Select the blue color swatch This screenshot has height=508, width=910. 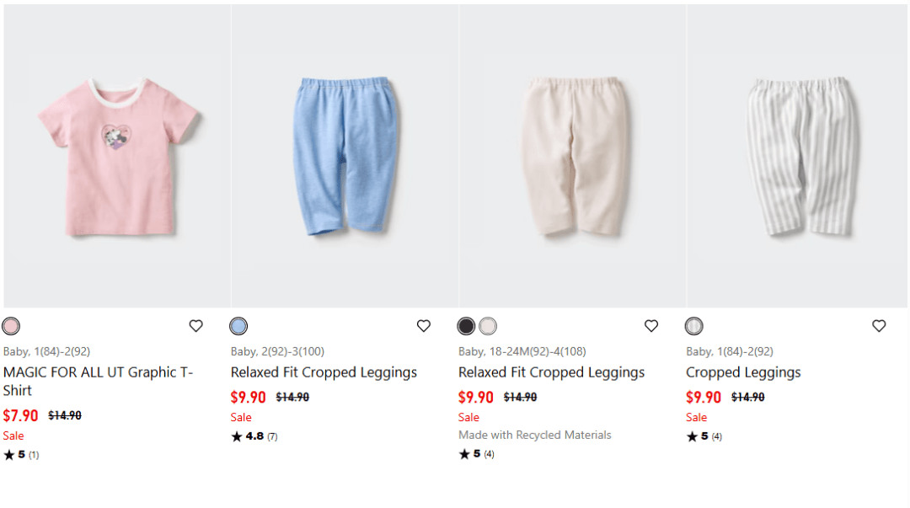(238, 326)
